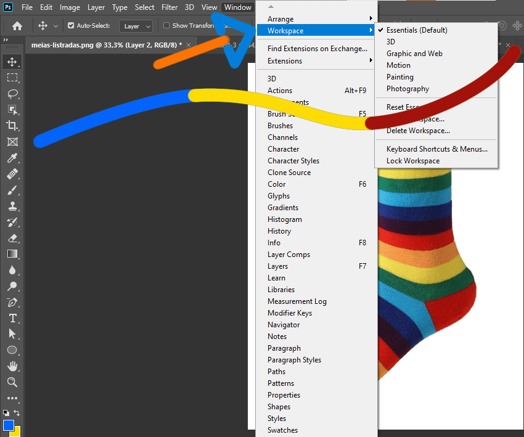Click the Home icon in options bar
Viewport: 524px width, 437px height.
[17, 26]
